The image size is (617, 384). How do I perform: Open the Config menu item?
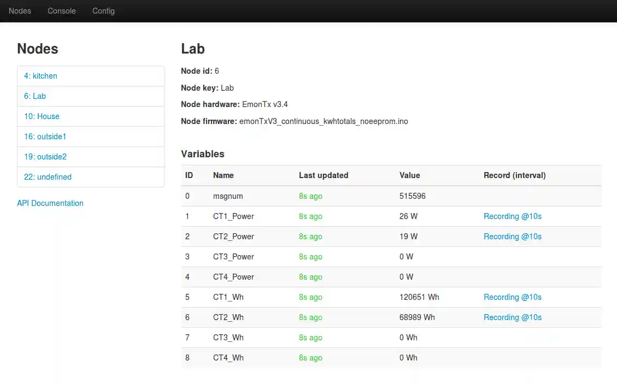[103, 11]
